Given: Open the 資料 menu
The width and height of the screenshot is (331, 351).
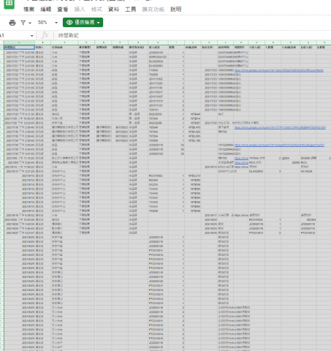Looking at the screenshot, I should coord(113,10).
